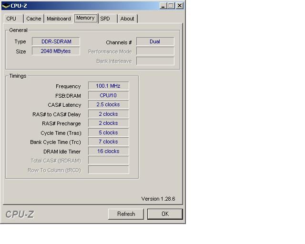Click the General group heading
The width and height of the screenshot is (305, 244).
[x=18, y=30]
